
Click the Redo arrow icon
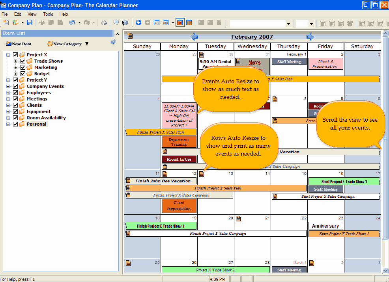pos(86,23)
